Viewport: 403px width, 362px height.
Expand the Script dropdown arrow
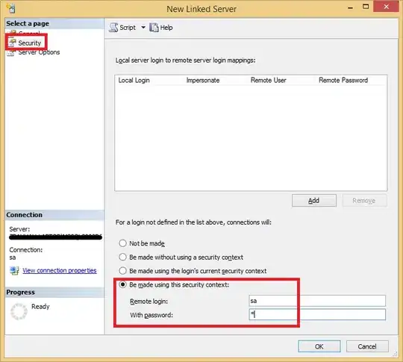(x=143, y=28)
